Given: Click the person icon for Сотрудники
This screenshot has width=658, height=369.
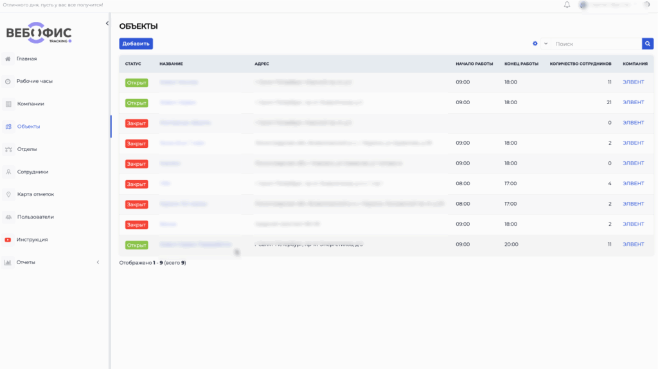Looking at the screenshot, I should coord(8,172).
